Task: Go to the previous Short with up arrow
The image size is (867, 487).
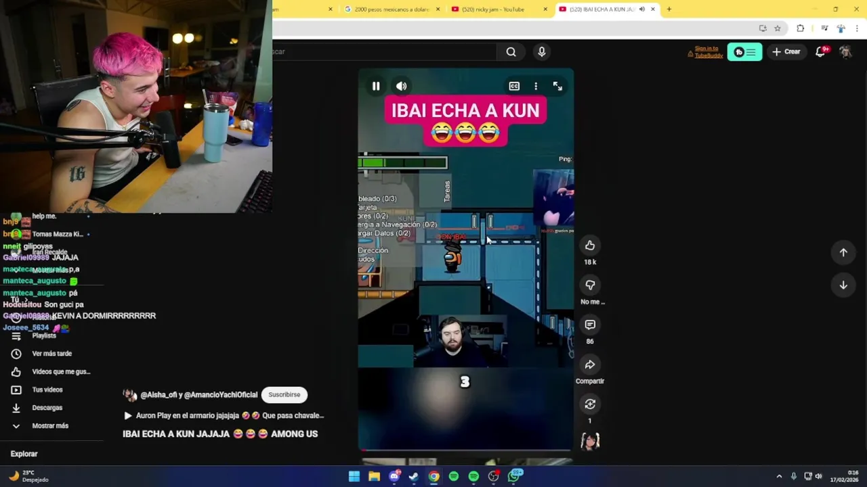Action: click(843, 252)
